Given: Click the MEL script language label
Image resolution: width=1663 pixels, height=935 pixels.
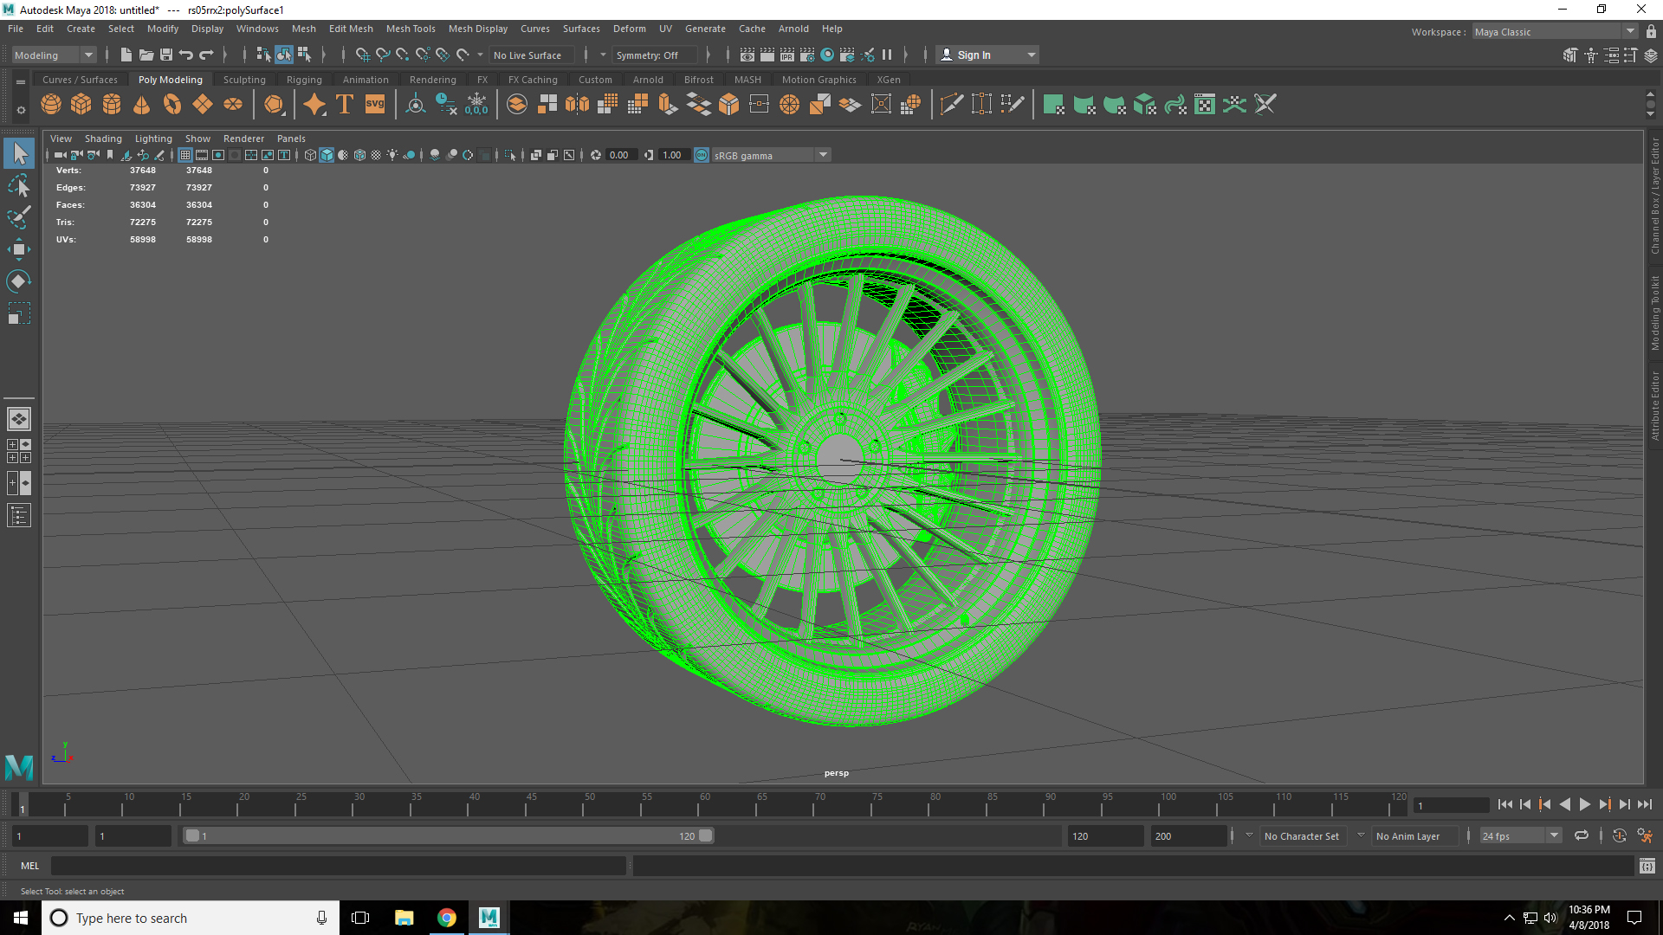Looking at the screenshot, I should (30, 866).
